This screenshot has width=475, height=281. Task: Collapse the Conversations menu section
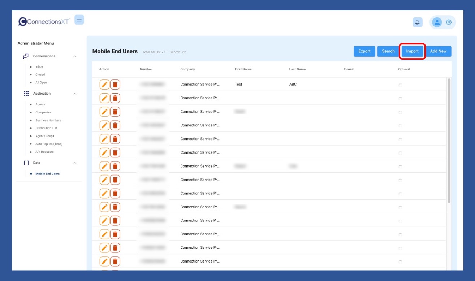75,56
